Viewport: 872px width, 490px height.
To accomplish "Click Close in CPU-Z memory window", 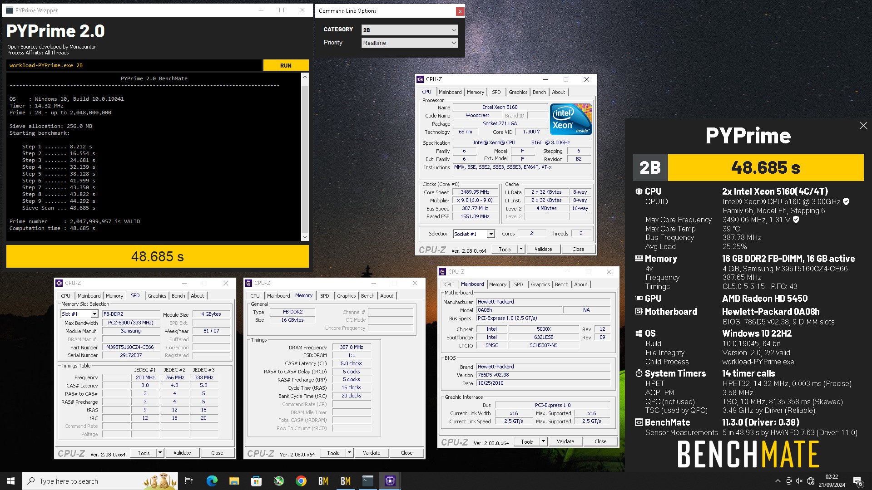I will [406, 453].
